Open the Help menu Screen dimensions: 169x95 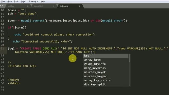point(43,1)
